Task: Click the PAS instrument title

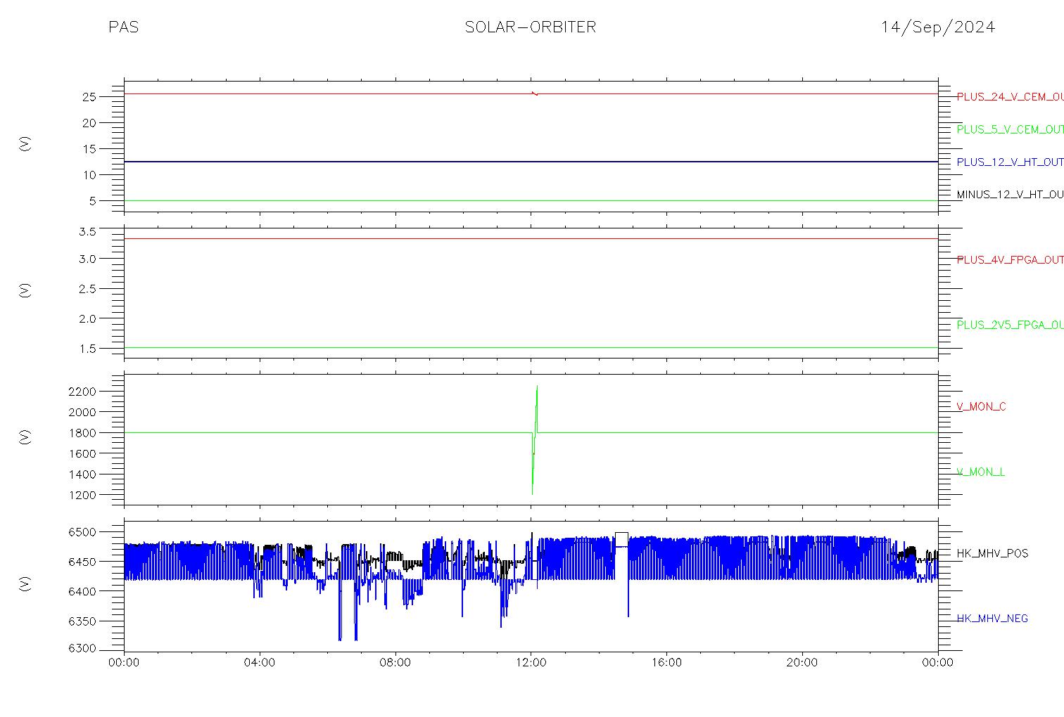Action: (123, 27)
